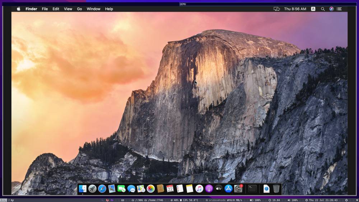Viewport: 359px width, 202px height.
Task: Click the /home:774G disk entry
Action: [154, 200]
